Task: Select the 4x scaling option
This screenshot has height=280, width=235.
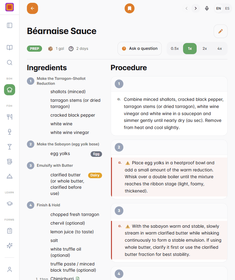Action: (x=220, y=49)
